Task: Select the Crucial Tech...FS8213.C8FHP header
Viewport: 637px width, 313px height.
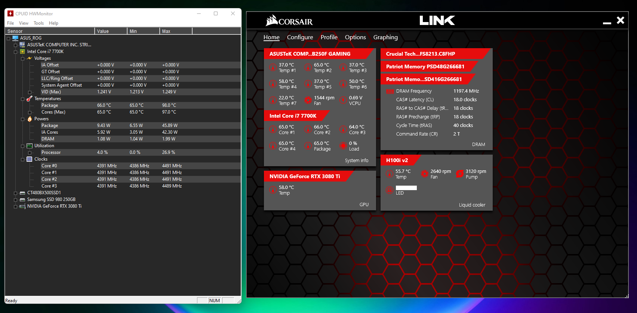Action: (x=435, y=54)
